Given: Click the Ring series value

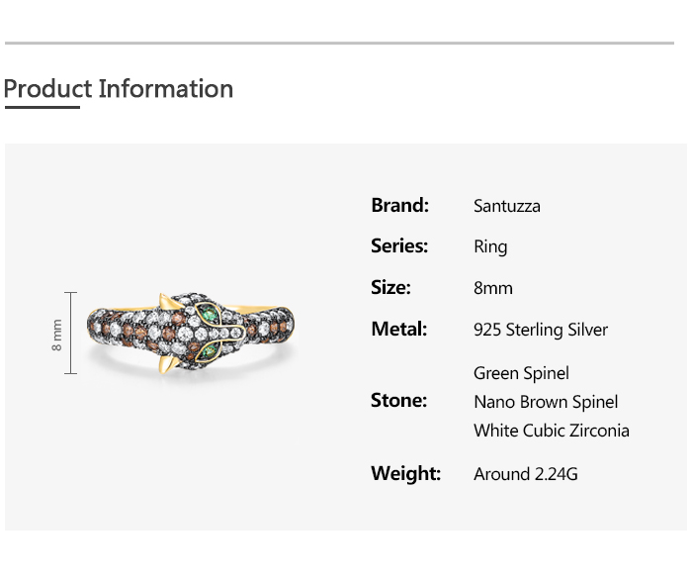Looking at the screenshot, I should [490, 246].
